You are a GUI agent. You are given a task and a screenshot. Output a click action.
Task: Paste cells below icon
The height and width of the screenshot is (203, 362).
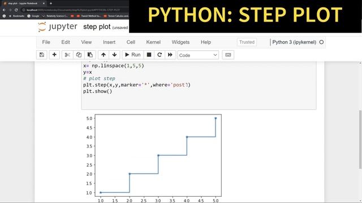click(90, 55)
